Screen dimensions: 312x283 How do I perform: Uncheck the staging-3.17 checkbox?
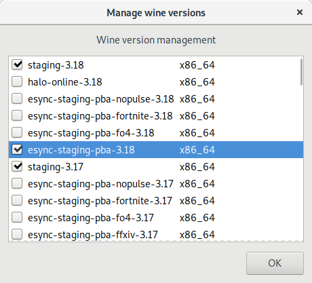(x=17, y=167)
